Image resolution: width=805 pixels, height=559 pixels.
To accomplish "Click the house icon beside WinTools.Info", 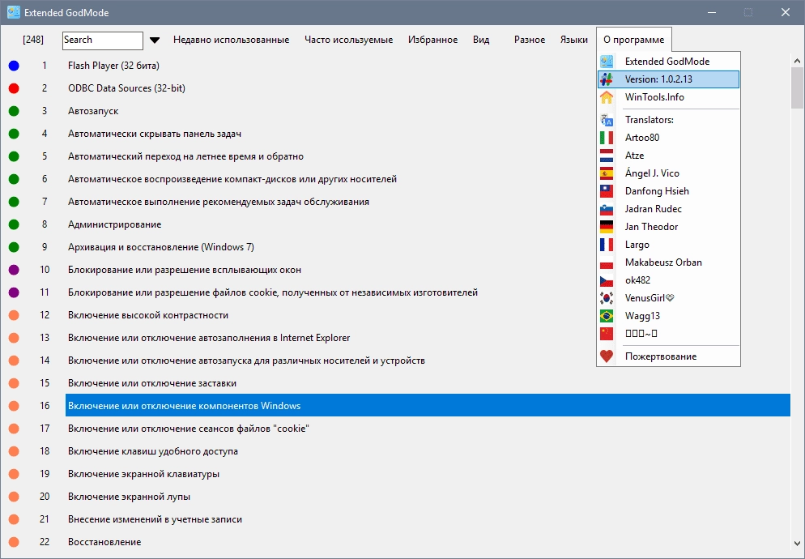I will click(607, 97).
